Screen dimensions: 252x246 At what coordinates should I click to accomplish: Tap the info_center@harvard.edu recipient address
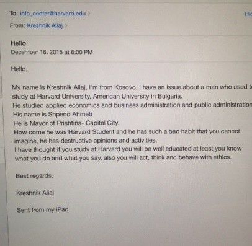pos(53,14)
